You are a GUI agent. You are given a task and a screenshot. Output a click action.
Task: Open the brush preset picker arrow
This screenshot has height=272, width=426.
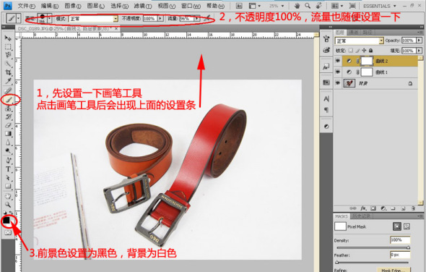click(x=49, y=19)
